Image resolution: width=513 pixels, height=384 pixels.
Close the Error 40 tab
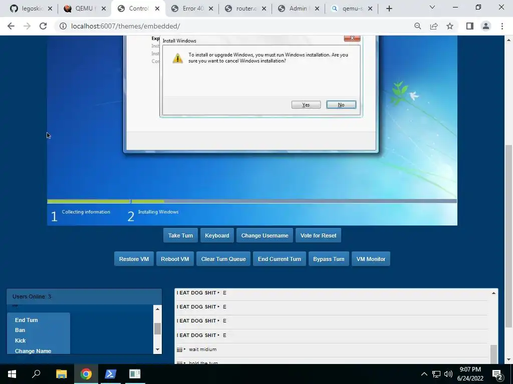(x=211, y=9)
